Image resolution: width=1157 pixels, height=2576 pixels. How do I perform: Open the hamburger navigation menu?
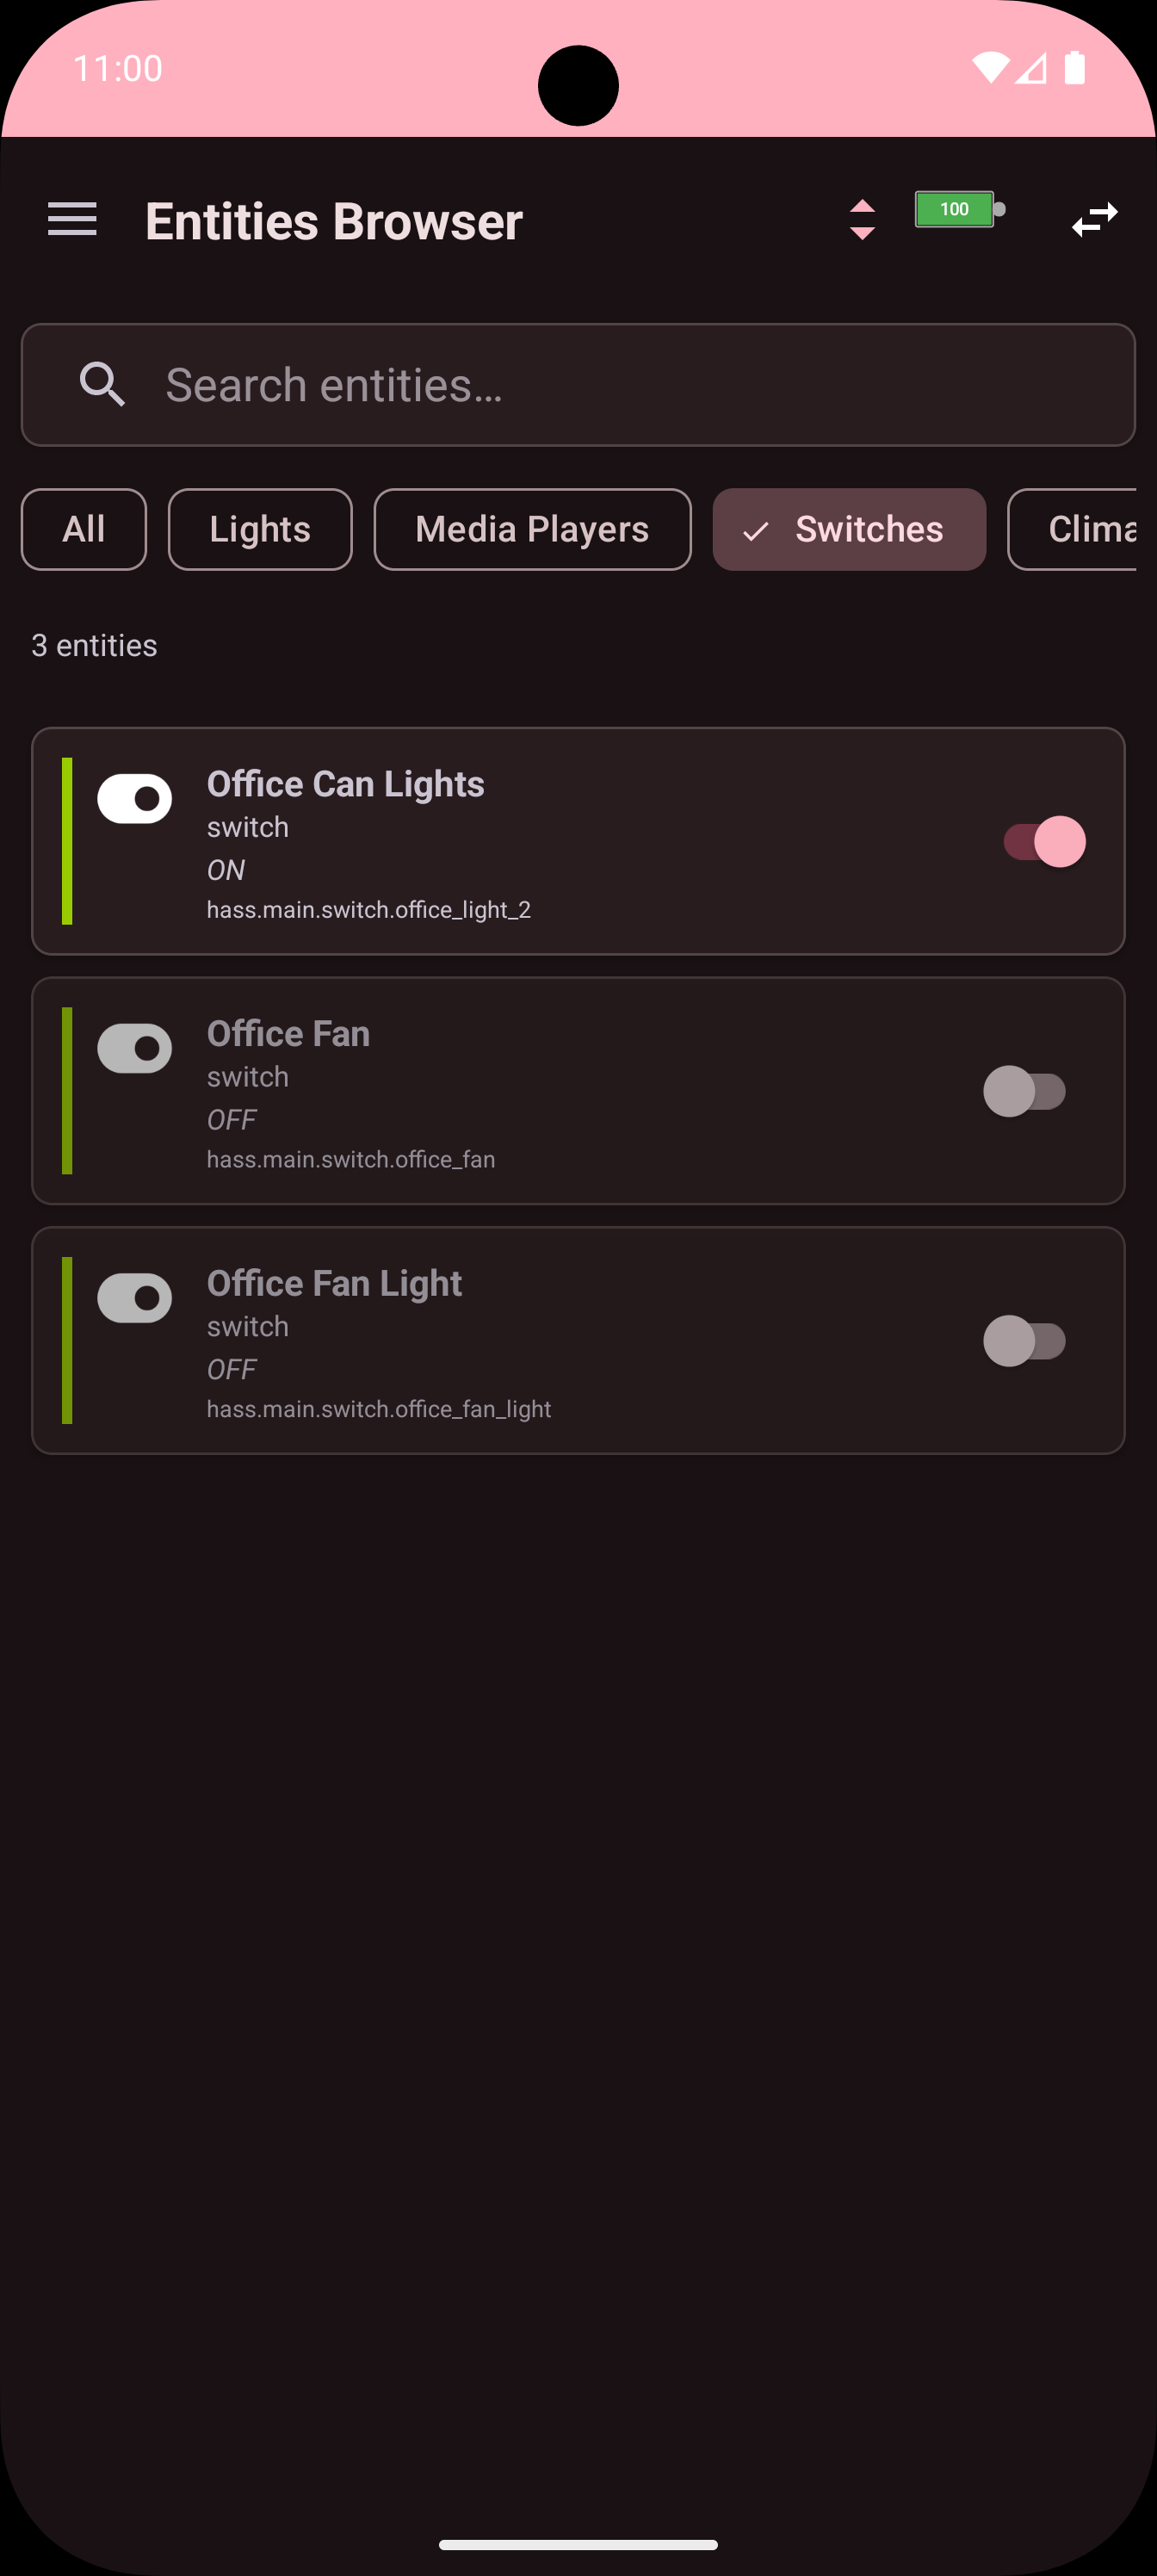tap(72, 220)
